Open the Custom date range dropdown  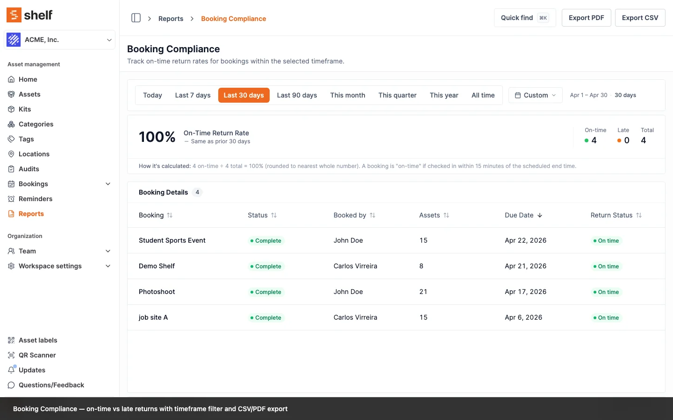(x=535, y=95)
